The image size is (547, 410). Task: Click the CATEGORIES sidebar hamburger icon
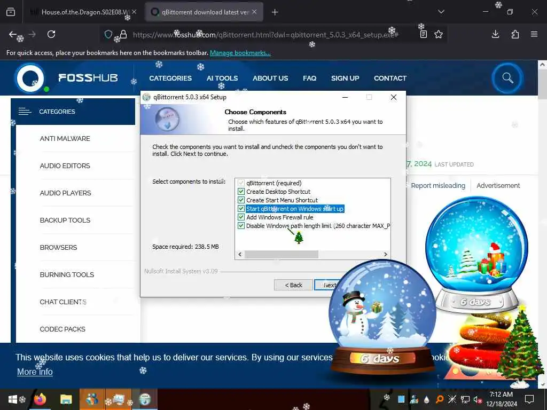click(x=25, y=112)
